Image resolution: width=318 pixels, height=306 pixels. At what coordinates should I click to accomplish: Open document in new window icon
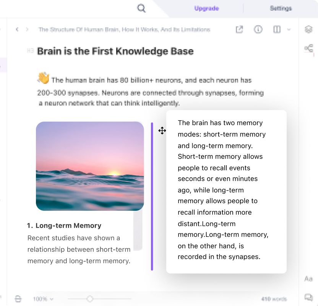click(239, 29)
